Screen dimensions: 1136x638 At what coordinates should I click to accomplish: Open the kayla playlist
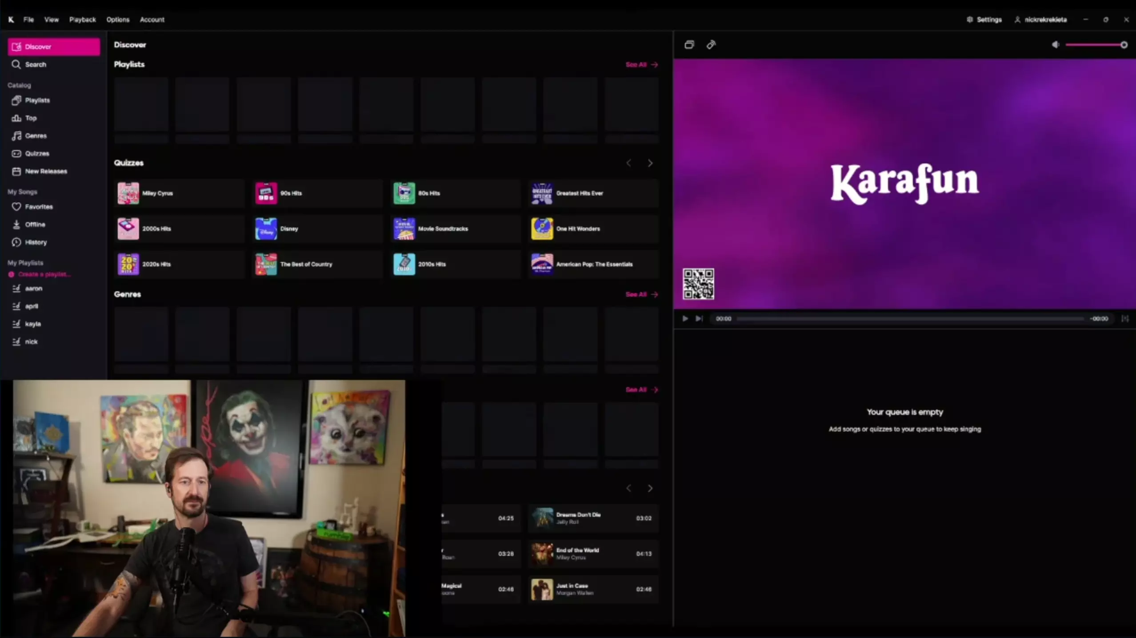(x=54, y=324)
